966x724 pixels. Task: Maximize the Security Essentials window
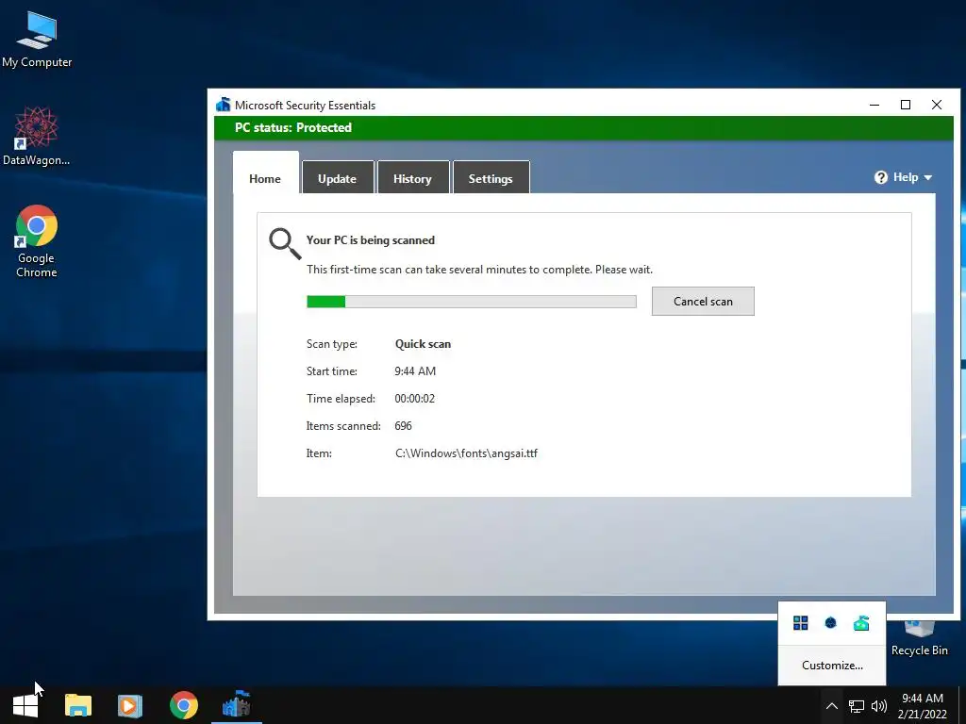(906, 105)
